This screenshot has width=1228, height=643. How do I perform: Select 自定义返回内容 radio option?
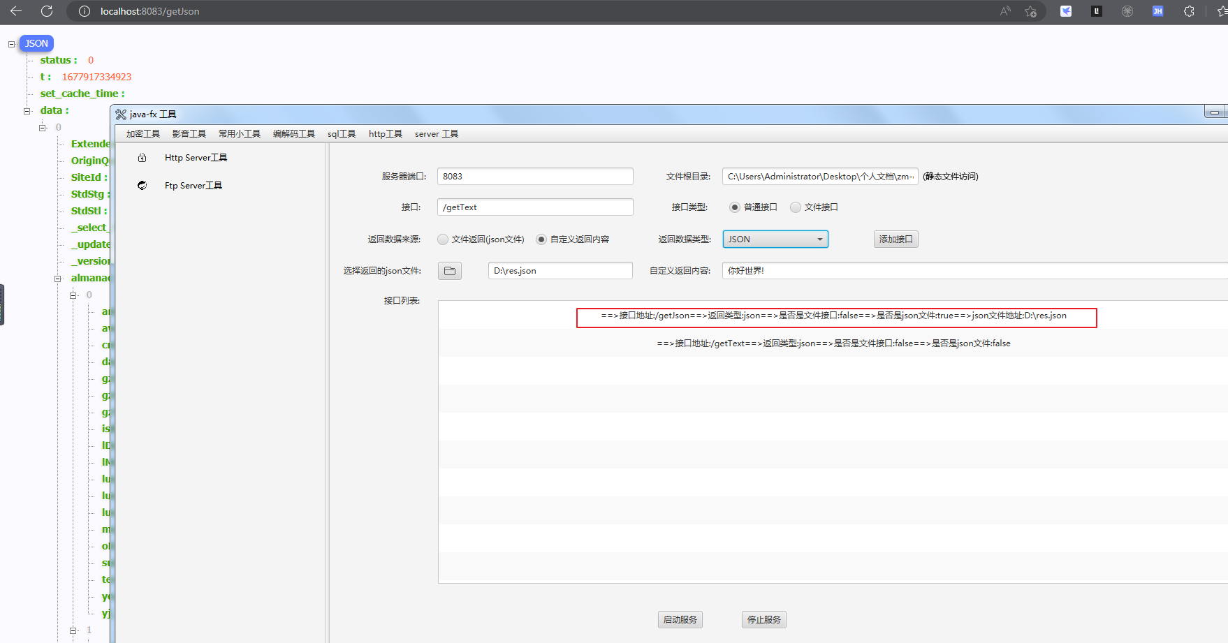pos(541,239)
